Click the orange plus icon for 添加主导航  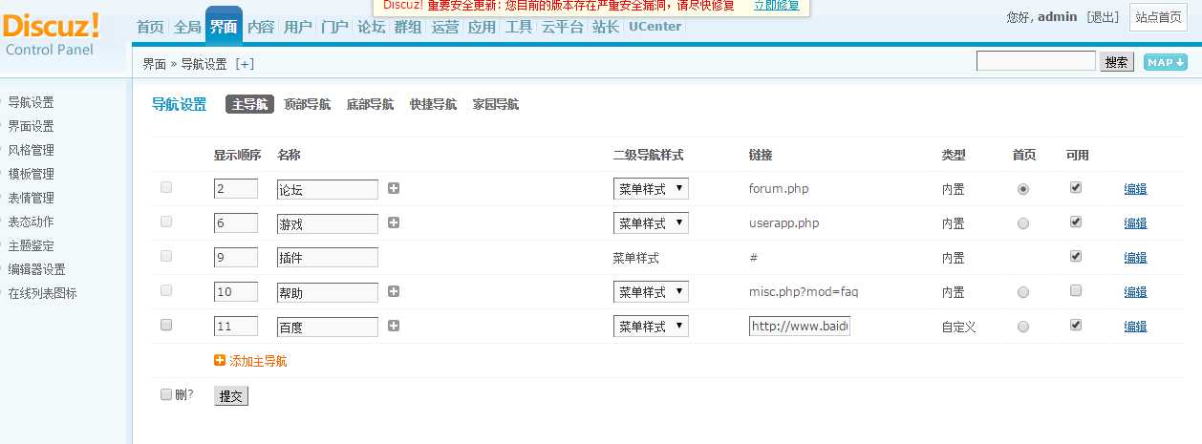tap(220, 361)
